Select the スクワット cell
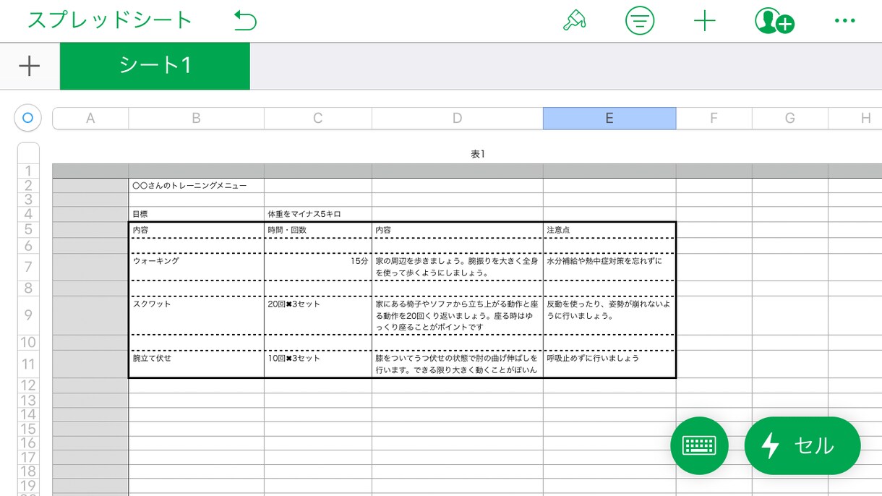Image resolution: width=882 pixels, height=496 pixels. [196, 315]
